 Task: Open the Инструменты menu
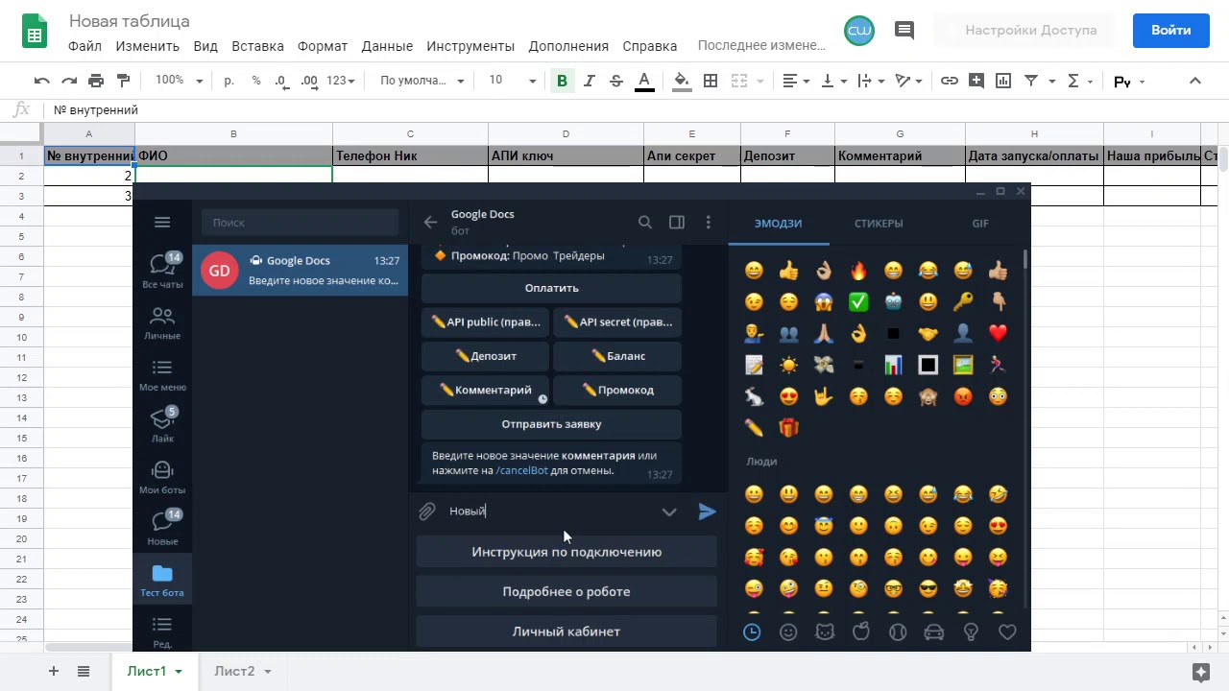[x=470, y=46]
